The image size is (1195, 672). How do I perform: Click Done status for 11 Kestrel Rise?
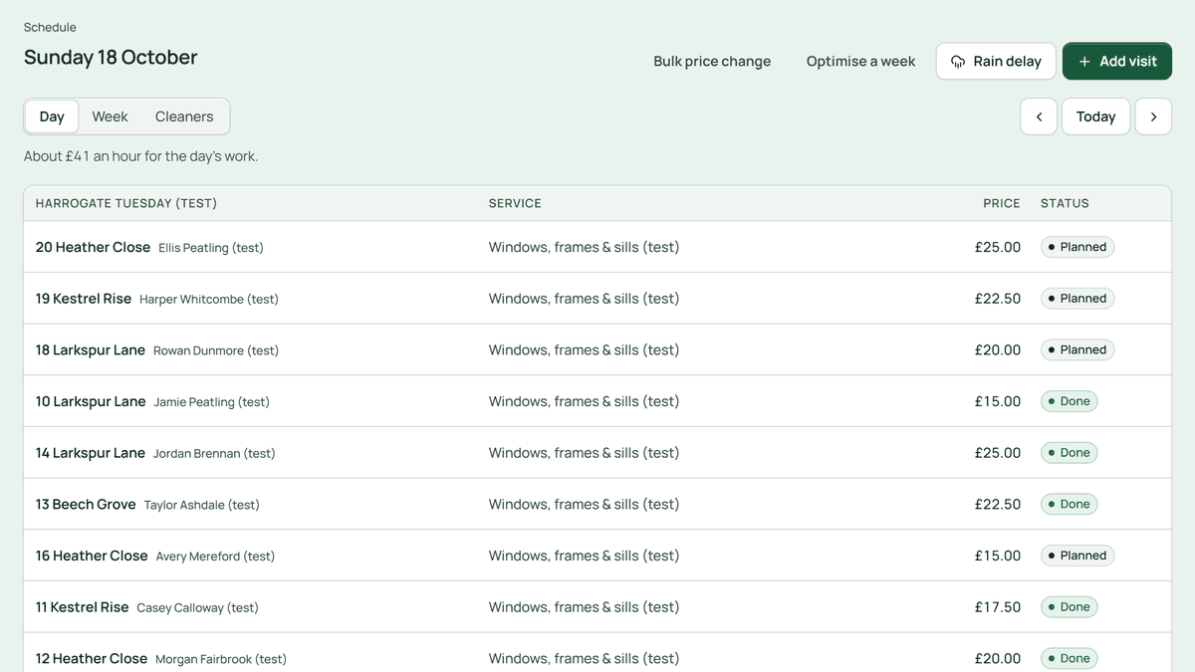coord(1070,607)
